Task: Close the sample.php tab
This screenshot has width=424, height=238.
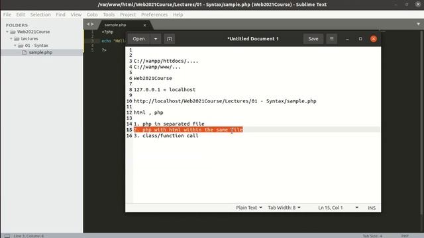Action: [144, 25]
